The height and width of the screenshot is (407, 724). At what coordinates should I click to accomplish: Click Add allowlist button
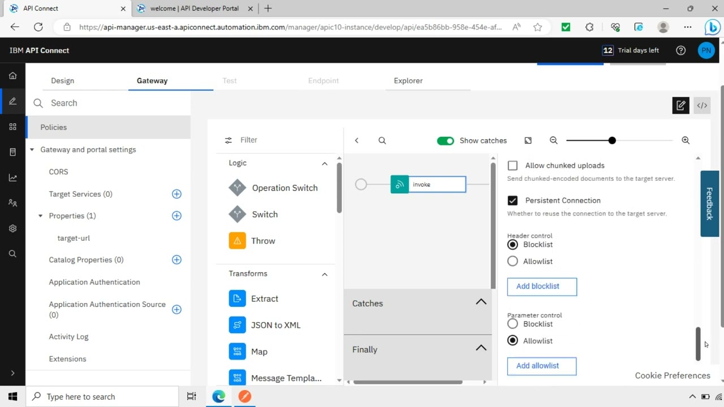542,366
